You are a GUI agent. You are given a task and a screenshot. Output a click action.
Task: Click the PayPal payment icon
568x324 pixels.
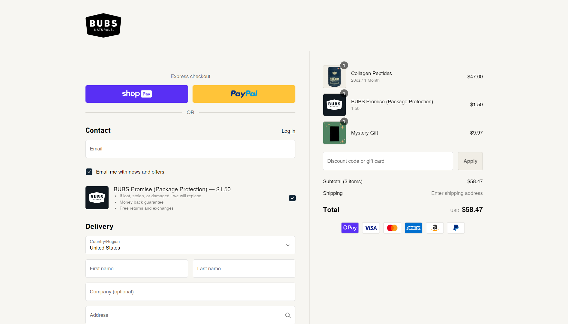point(456,228)
